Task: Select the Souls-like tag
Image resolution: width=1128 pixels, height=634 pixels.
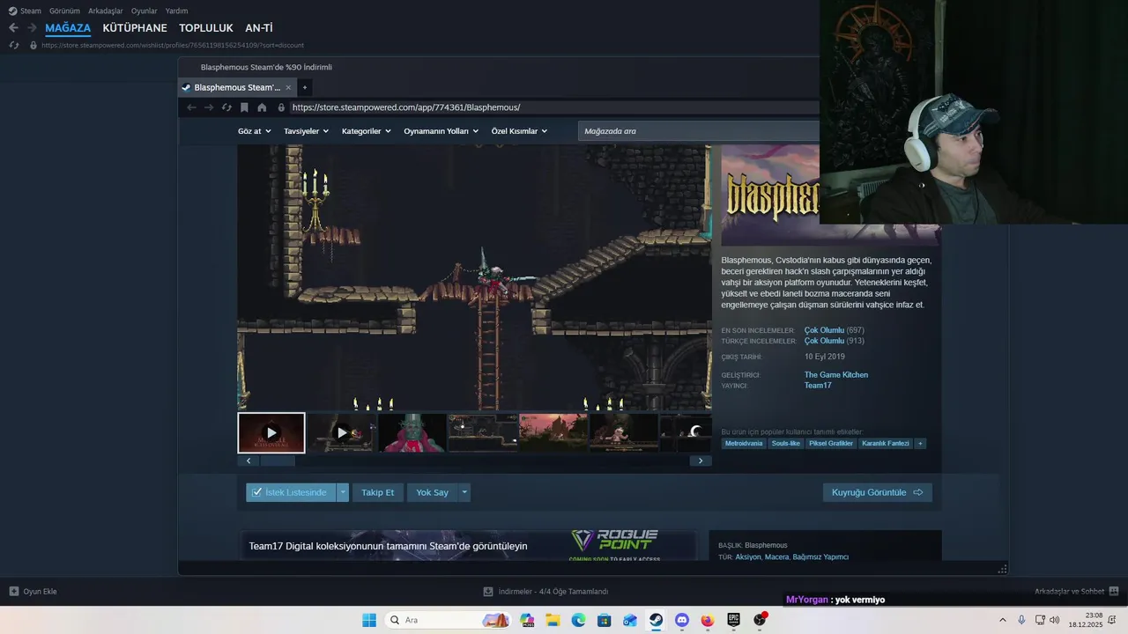Action: [x=785, y=444]
